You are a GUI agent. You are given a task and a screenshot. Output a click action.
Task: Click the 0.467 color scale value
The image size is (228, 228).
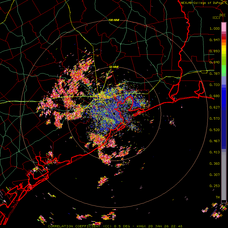215,141
